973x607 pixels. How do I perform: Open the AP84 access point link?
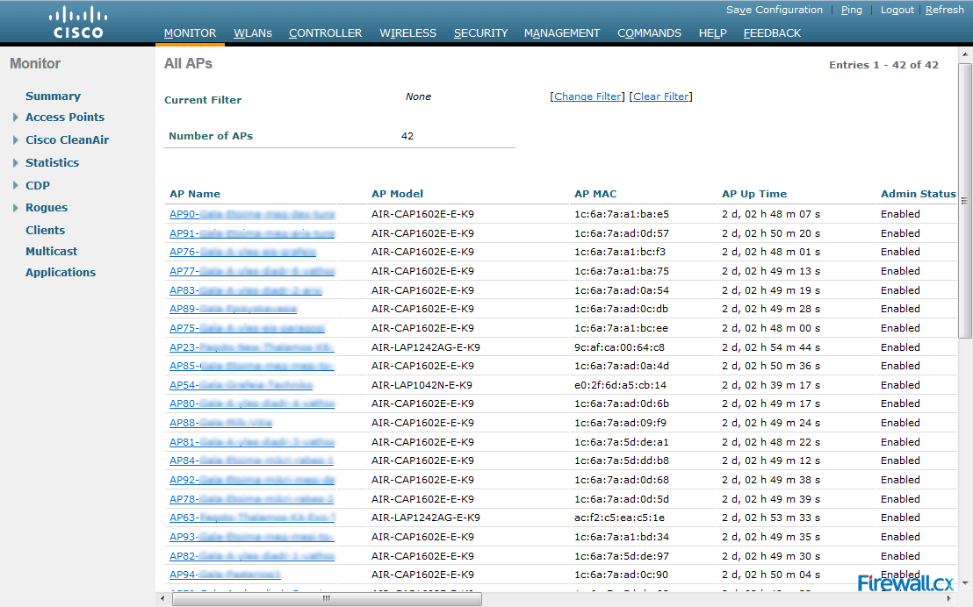[251, 461]
